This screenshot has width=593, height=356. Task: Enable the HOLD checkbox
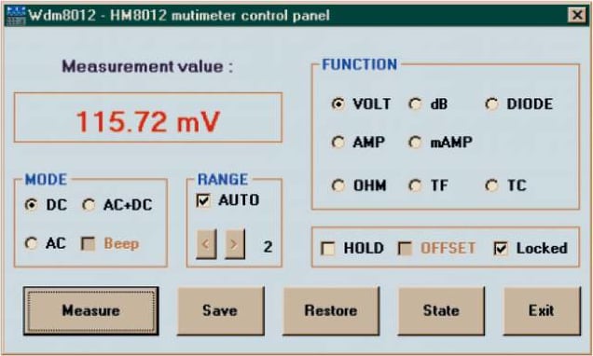point(327,248)
